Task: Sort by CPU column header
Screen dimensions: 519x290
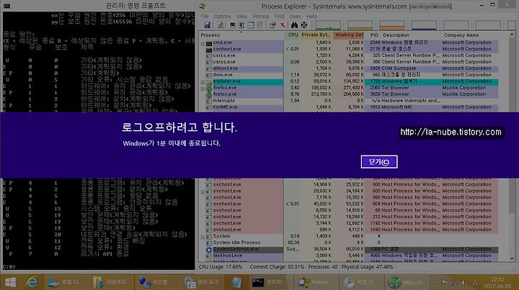Action: tap(293, 35)
